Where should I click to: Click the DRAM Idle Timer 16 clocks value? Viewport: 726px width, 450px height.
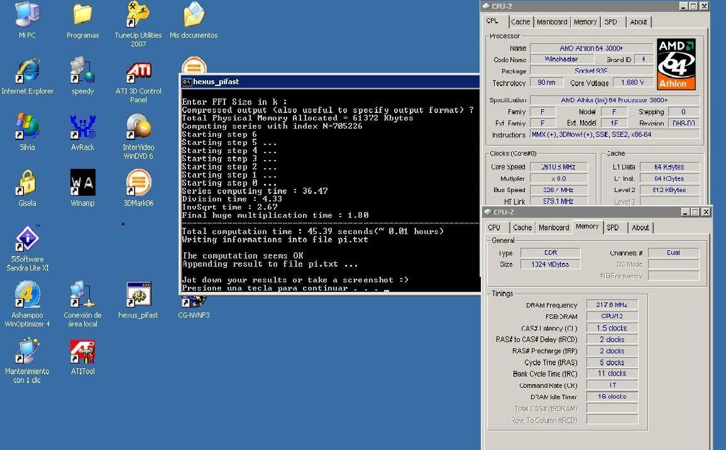pyautogui.click(x=612, y=397)
